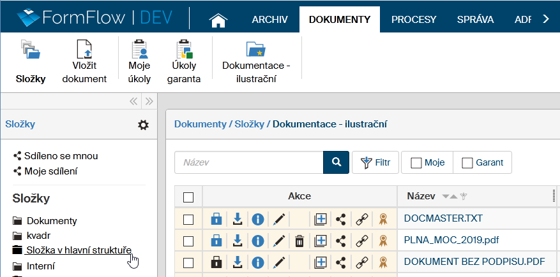
Task: Click the Název search input field
Action: coord(249,162)
